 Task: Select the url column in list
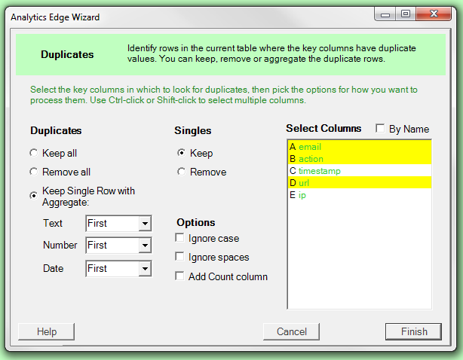(x=305, y=183)
